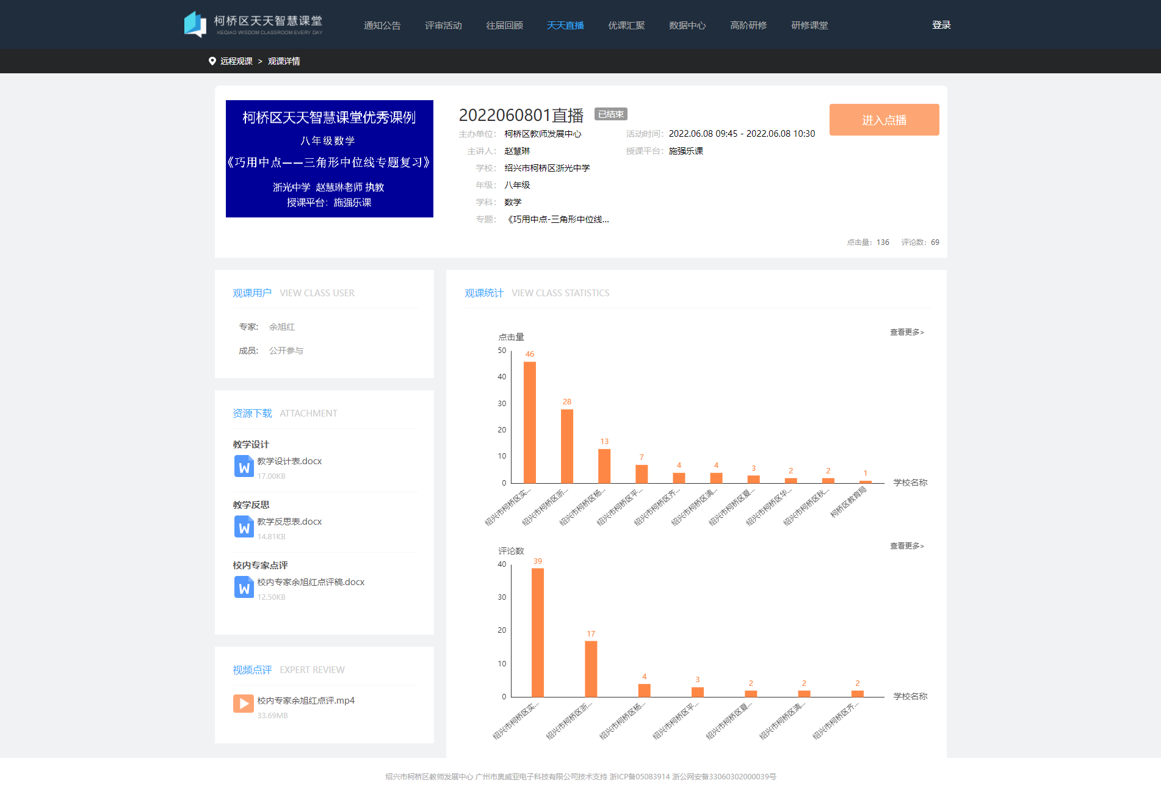The image size is (1161, 794).
Task: Open the 教学设计表.docx Word file icon
Action: tap(244, 467)
